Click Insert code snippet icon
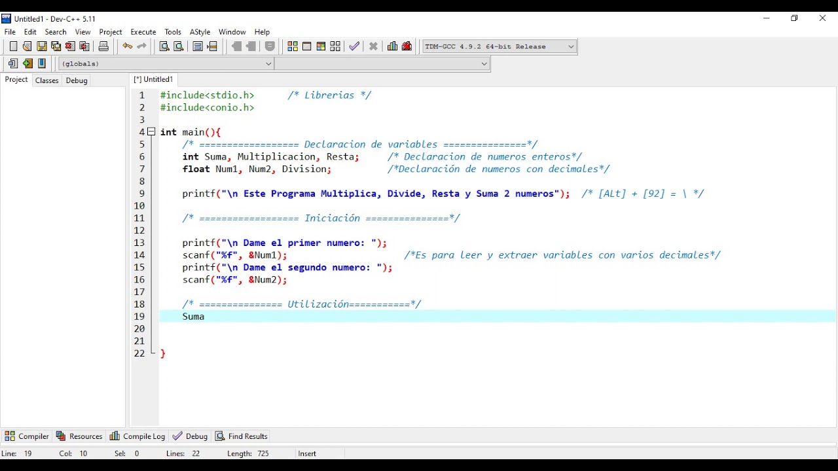Screen dimensions: 838x471 point(13,63)
